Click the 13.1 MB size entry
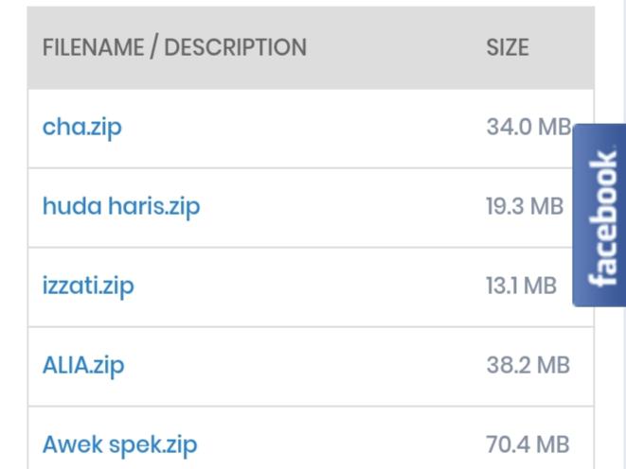 (521, 286)
